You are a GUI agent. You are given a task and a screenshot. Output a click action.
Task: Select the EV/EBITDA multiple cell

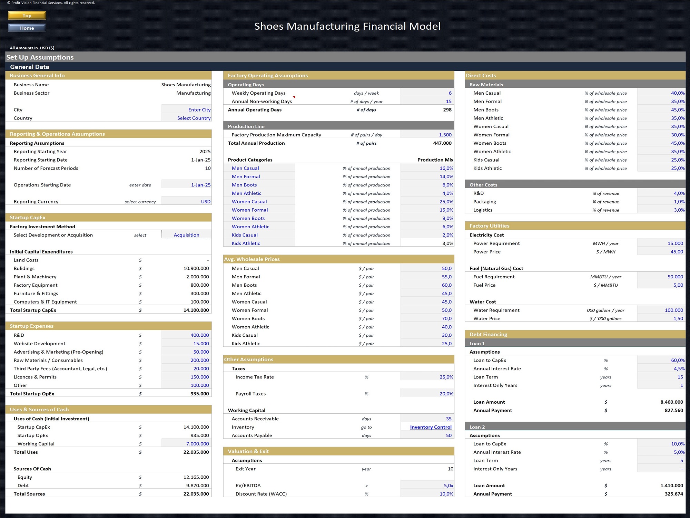click(427, 485)
